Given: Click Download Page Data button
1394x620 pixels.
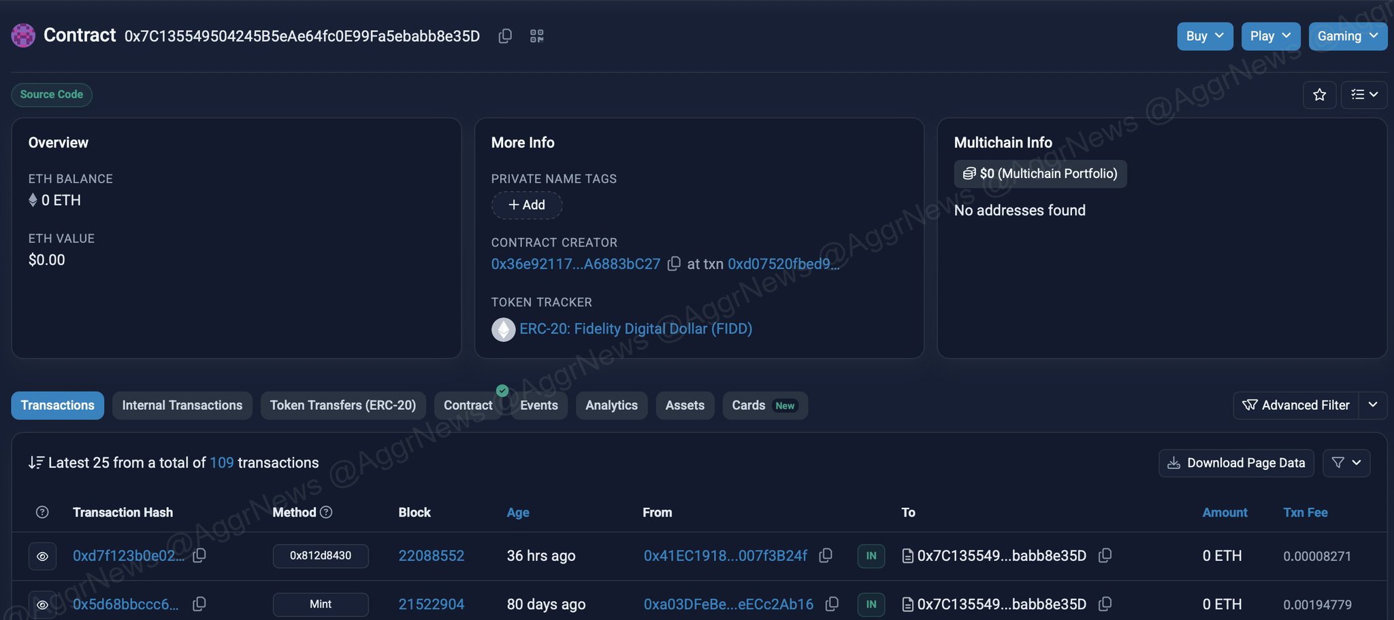Looking at the screenshot, I should pos(1236,463).
